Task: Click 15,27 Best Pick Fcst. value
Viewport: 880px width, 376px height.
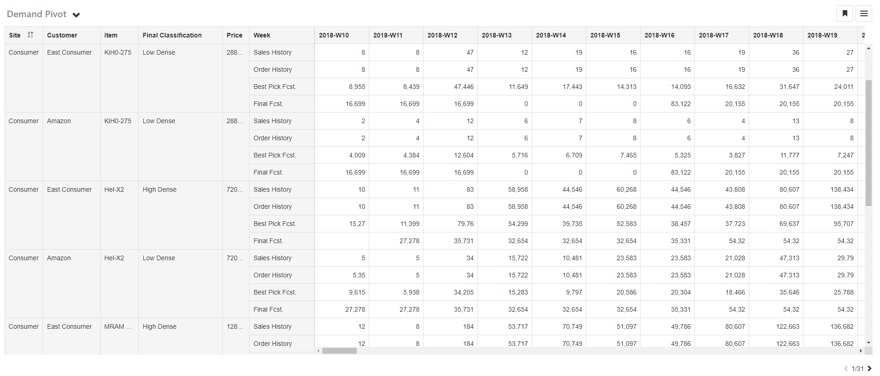Action: click(357, 224)
